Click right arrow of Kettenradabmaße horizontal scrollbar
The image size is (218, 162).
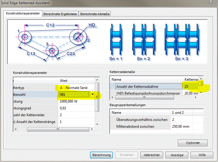pyautogui.click(x=196, y=98)
